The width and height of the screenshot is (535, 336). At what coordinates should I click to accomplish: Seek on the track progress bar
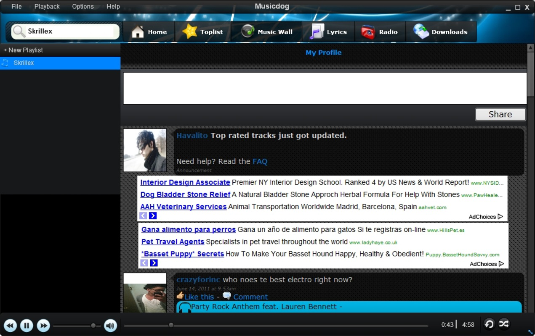pos(276,325)
